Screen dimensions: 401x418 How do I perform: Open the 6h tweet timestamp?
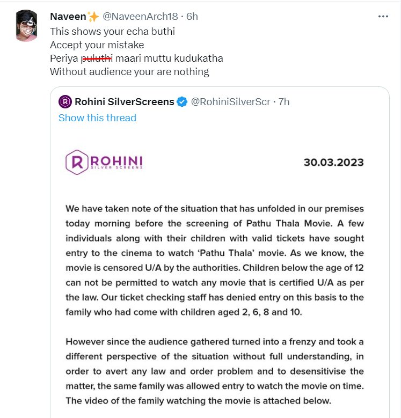point(192,17)
